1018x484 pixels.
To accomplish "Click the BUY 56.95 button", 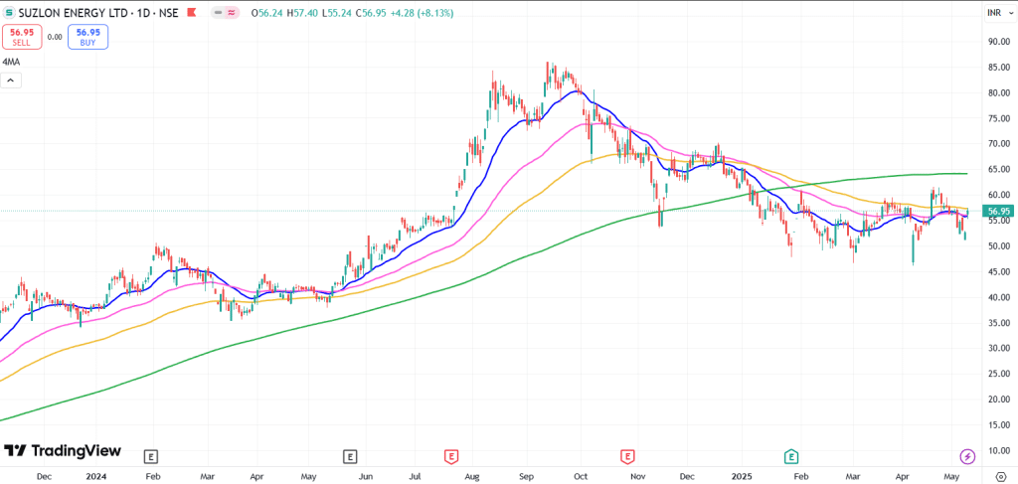I will pyautogui.click(x=87, y=37).
